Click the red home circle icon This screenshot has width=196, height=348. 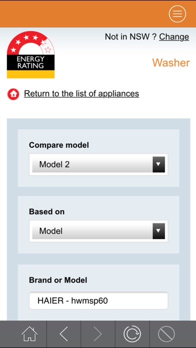(13, 94)
